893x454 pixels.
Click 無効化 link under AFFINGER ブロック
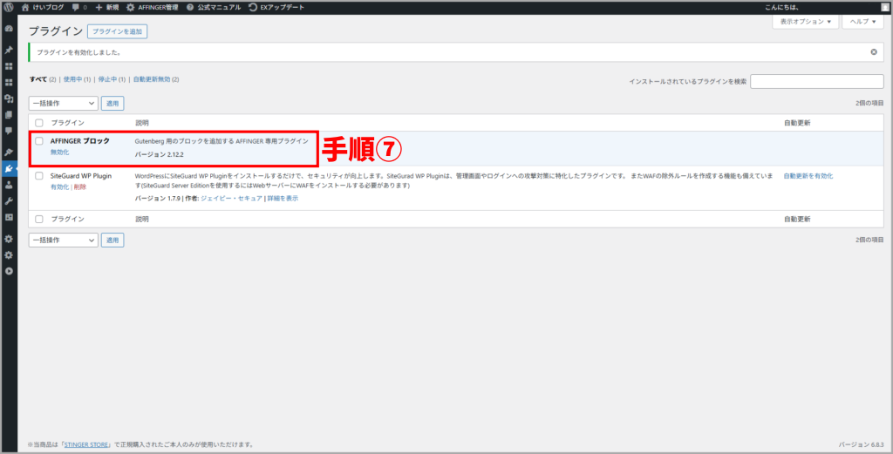pyautogui.click(x=59, y=152)
